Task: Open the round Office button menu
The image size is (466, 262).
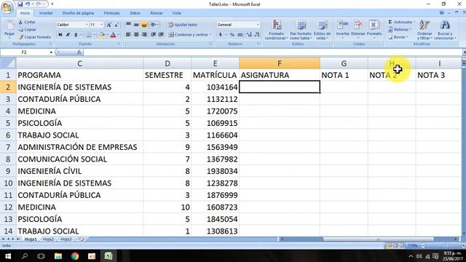Action: pyautogui.click(x=7, y=7)
